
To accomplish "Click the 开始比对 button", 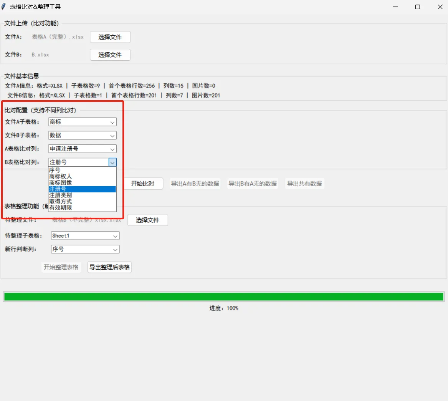I will 142,184.
